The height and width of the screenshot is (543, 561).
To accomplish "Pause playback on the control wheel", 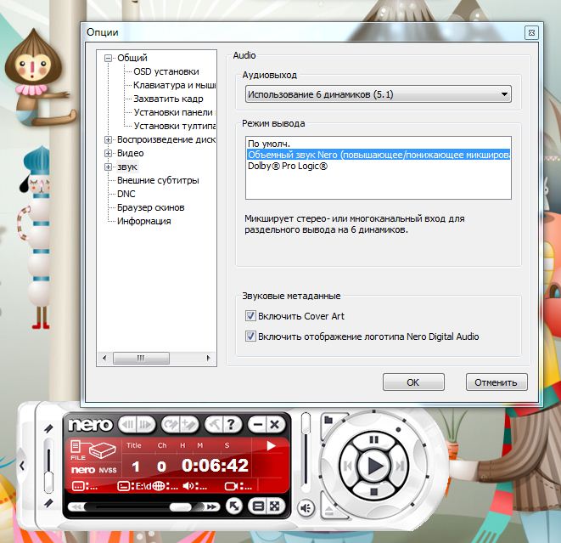I will tap(374, 439).
